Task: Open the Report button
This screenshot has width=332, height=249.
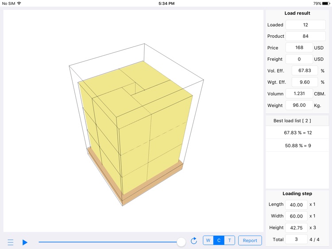Action: [x=250, y=241]
